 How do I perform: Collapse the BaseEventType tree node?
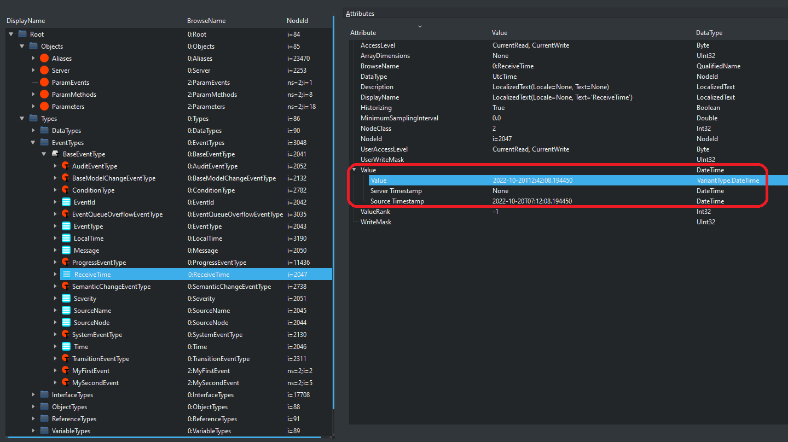pos(44,154)
